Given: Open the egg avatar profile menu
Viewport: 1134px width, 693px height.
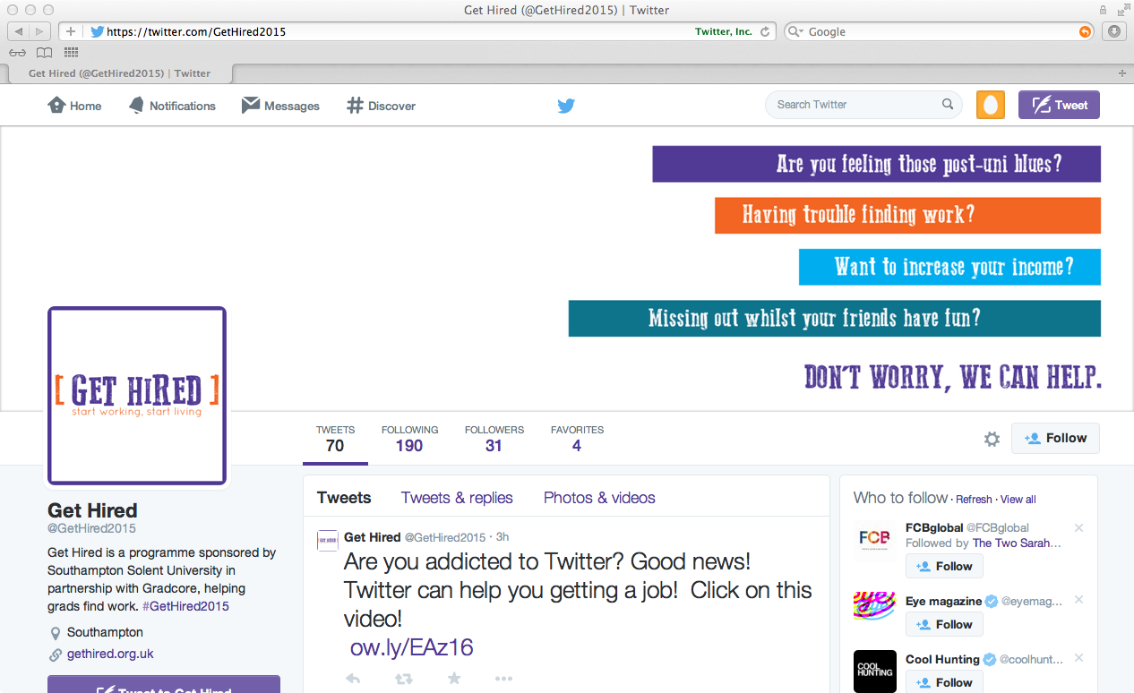Looking at the screenshot, I should coord(990,105).
